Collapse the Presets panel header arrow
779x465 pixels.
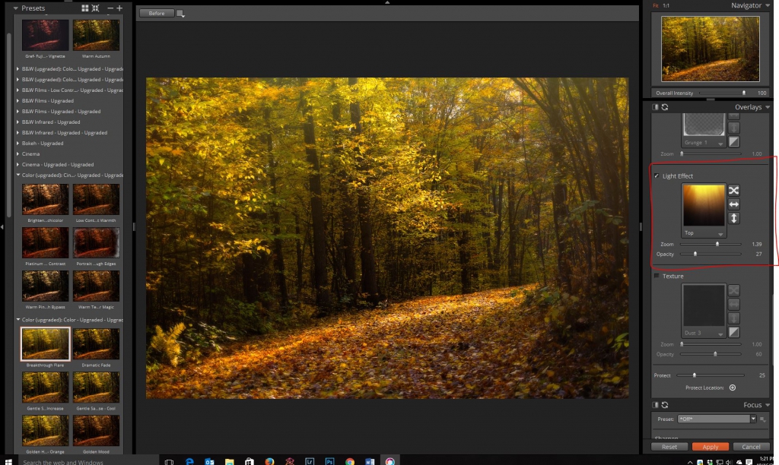coord(16,8)
